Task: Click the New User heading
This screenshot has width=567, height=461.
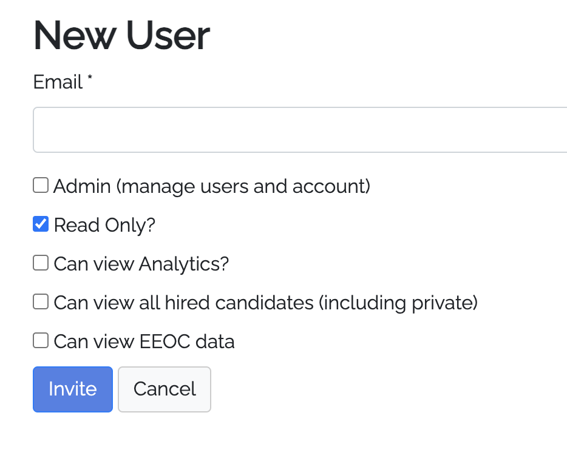Action: click(121, 35)
